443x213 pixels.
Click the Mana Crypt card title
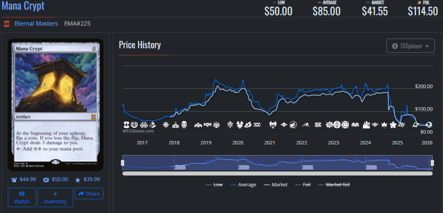(22, 6)
